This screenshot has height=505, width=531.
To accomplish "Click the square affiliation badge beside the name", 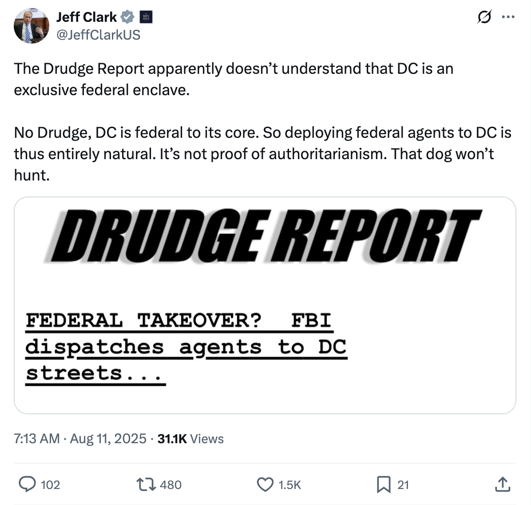I will coord(146,17).
